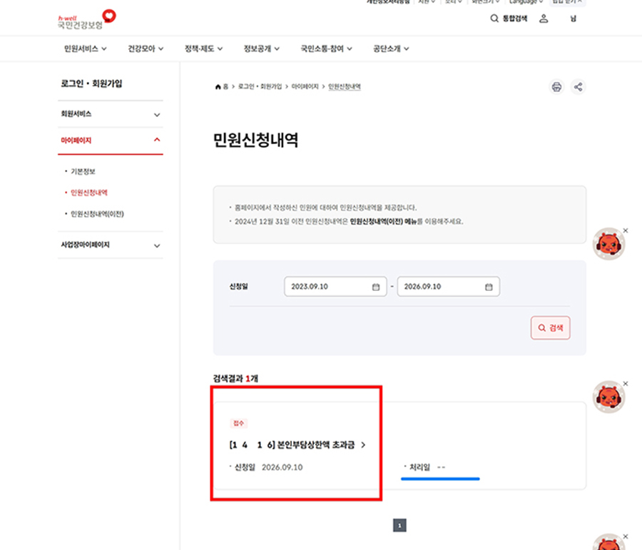642x550 pixels.
Task: Click the 검색 search button
Action: tap(550, 327)
